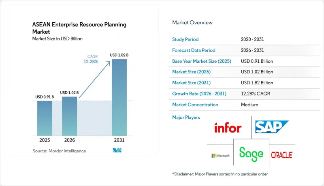This screenshot has width=324, height=186.
Task: Click the '12.28% CAGR' value
Action: tap(256, 94)
